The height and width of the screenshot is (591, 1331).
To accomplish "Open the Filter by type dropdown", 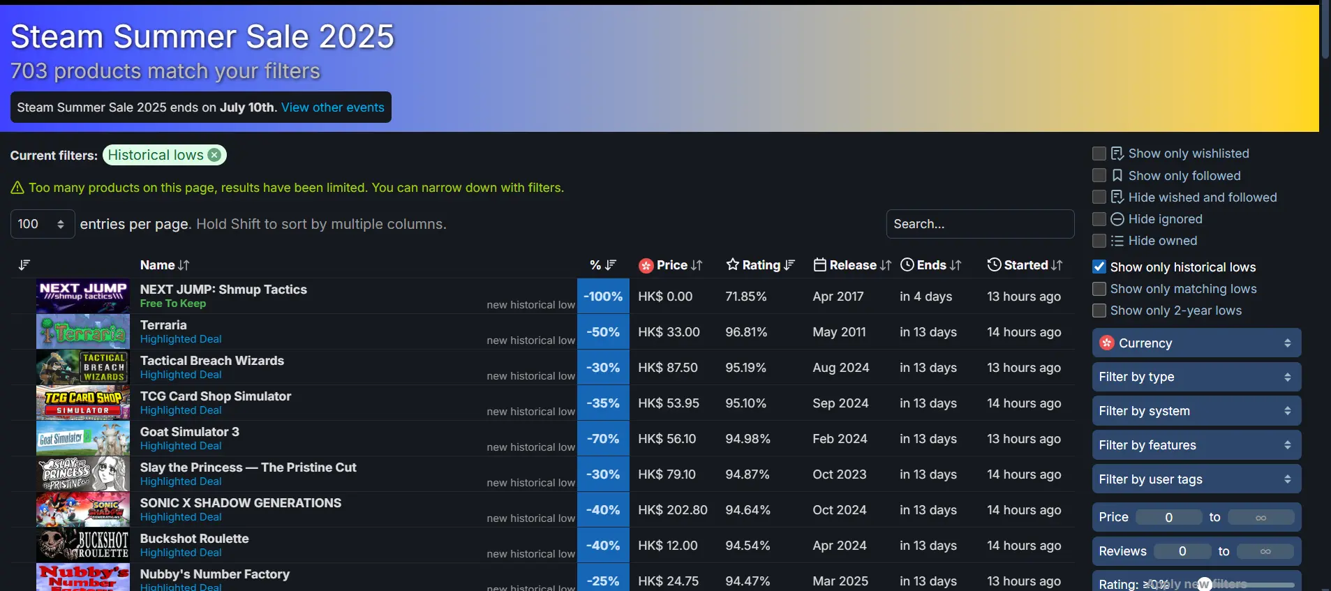I will 1196,377.
